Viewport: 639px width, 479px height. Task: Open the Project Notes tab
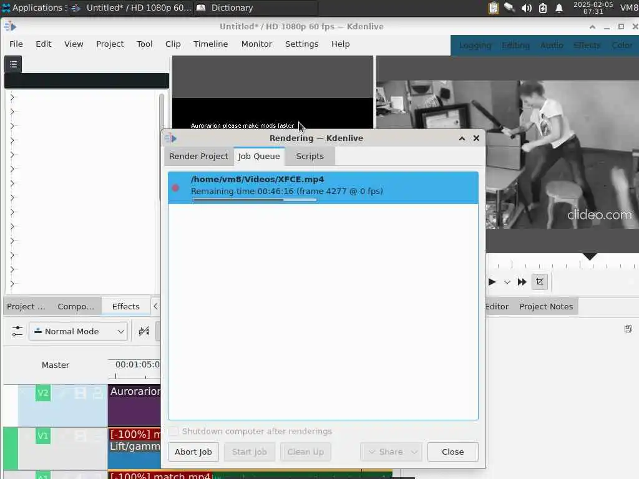[545, 306]
